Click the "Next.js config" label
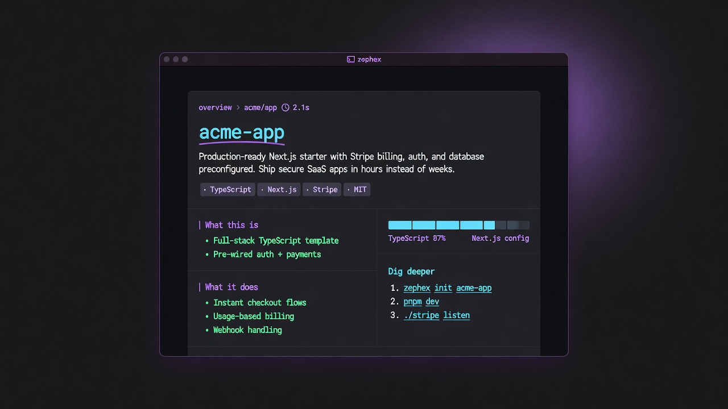Screen dimensions: 728x409 click(500, 239)
